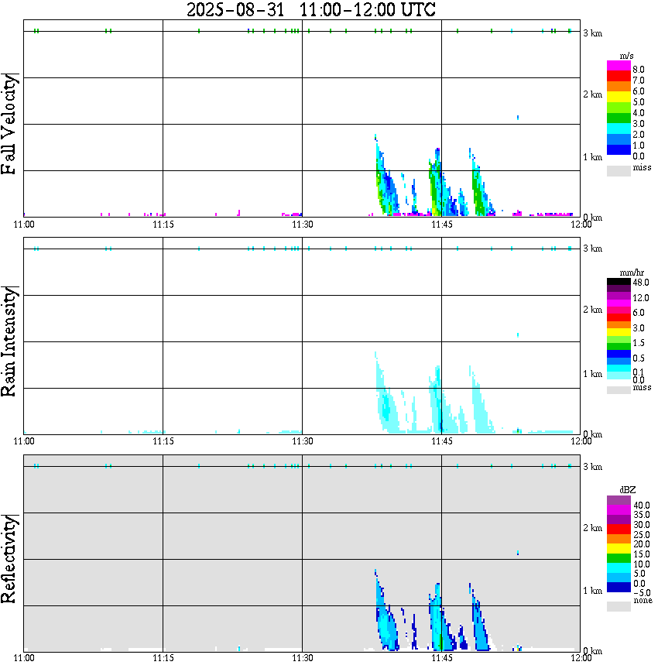Click the "mm/hr" unit label
The height and width of the screenshot is (672, 658).
pyautogui.click(x=632, y=273)
